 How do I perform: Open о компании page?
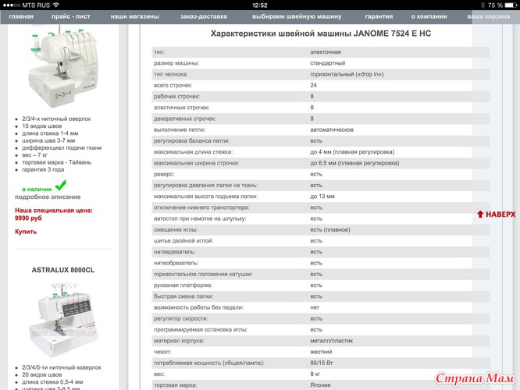tap(429, 16)
